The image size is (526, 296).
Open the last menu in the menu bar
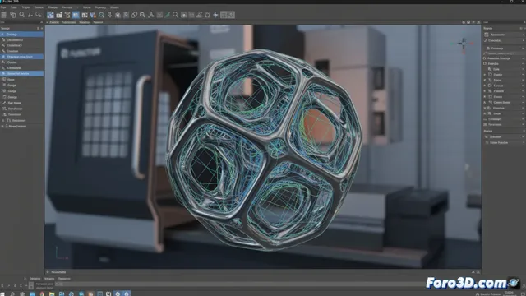(x=114, y=7)
